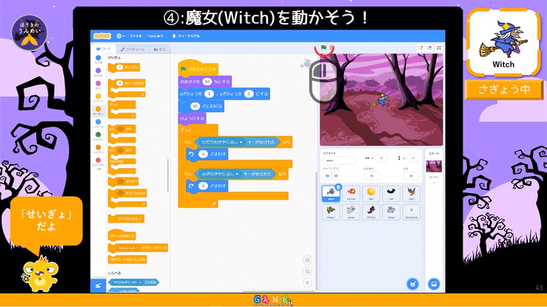Screen dimensions: 547x307
Task: Open sprite dropdown on create-clone block in palette
Action: coord(137,248)
